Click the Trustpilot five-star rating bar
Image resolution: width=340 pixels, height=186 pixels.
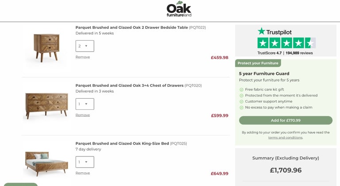pos(286,43)
